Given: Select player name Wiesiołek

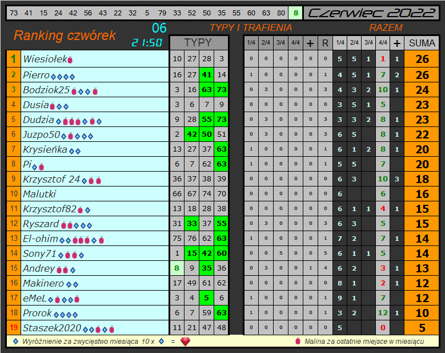Looking at the screenshot, I should [x=45, y=59].
